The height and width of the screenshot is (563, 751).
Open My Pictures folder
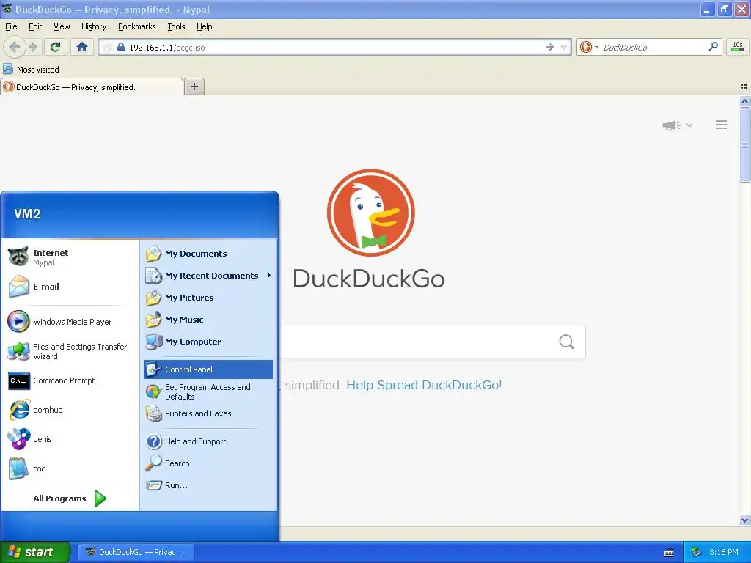pyautogui.click(x=208, y=298)
